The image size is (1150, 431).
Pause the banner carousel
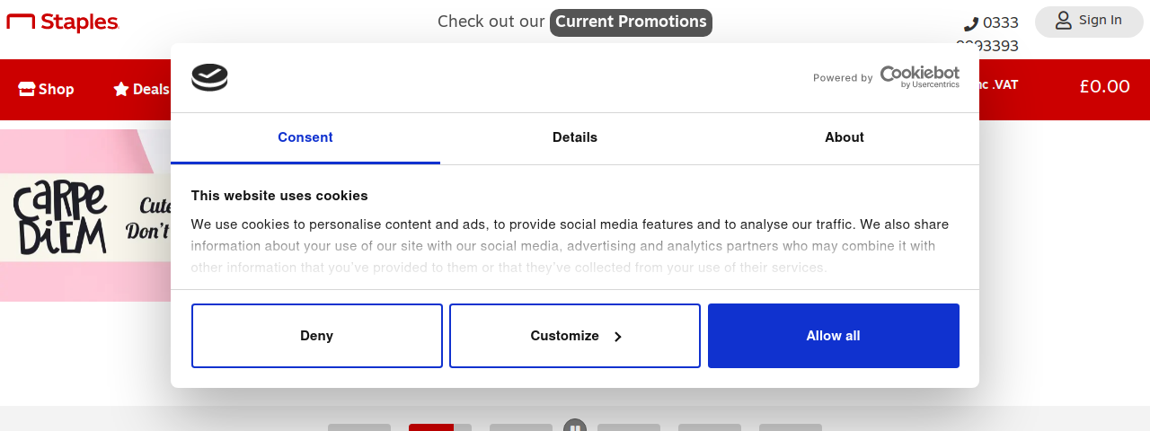tap(575, 427)
